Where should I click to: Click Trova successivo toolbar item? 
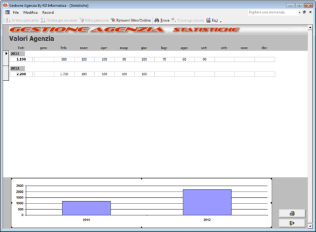[188, 20]
